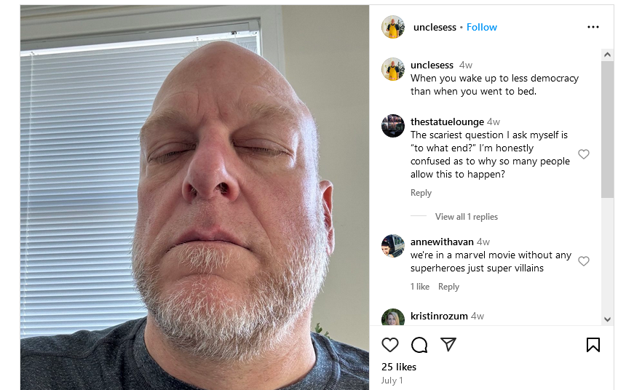Open kristinrozum's avatar
Viewport: 626px width, 390px height.
393,317
